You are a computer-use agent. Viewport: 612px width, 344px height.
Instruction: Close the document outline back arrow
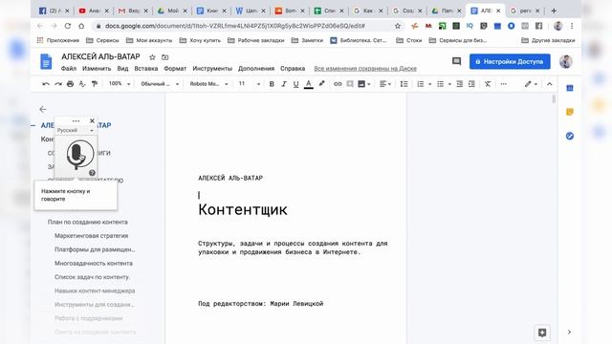[x=42, y=109]
